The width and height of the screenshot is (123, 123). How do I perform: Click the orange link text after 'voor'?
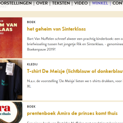click(123, 81)
